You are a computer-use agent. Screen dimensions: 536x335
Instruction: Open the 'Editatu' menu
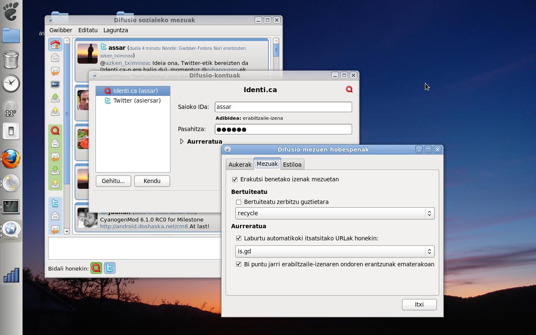(88, 30)
